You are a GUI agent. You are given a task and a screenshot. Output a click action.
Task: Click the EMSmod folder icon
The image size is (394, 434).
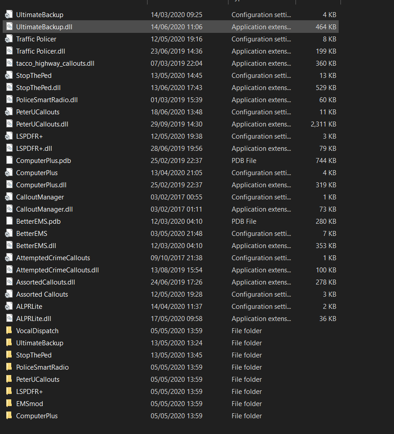pos(9,404)
